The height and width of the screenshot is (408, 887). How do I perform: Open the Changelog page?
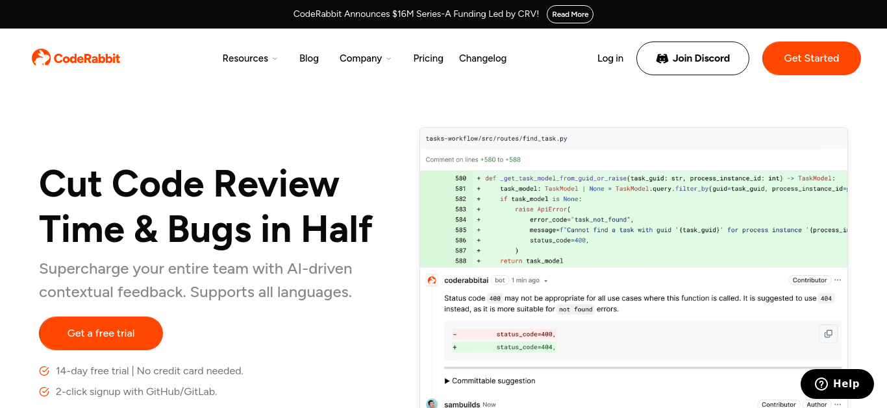[x=483, y=58]
